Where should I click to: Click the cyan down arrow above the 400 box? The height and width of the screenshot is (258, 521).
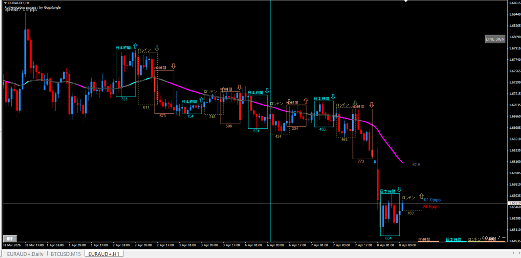click(x=333, y=97)
